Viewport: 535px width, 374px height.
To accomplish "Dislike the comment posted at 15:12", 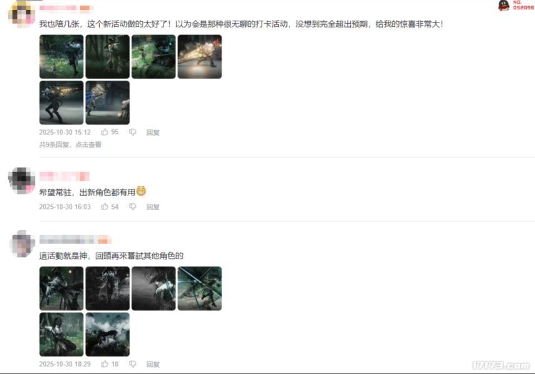I will pyautogui.click(x=133, y=132).
